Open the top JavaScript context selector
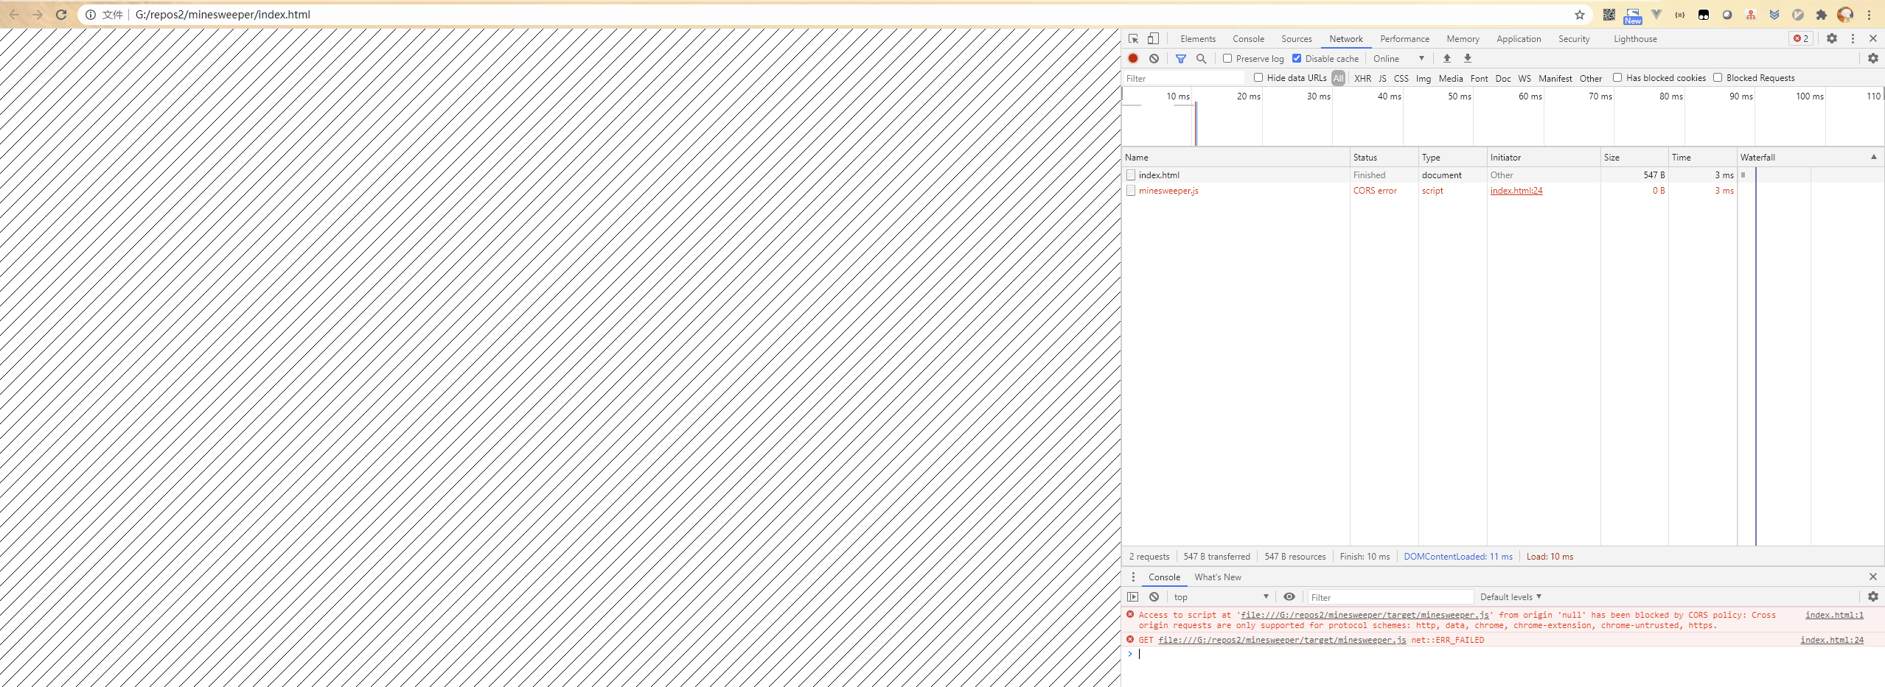The image size is (1885, 687). (1221, 597)
